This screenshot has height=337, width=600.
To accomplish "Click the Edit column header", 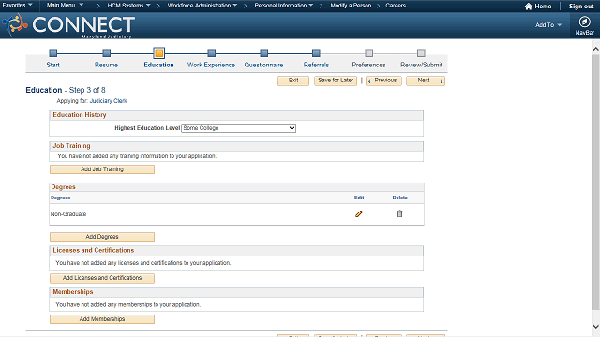I will coord(359,198).
